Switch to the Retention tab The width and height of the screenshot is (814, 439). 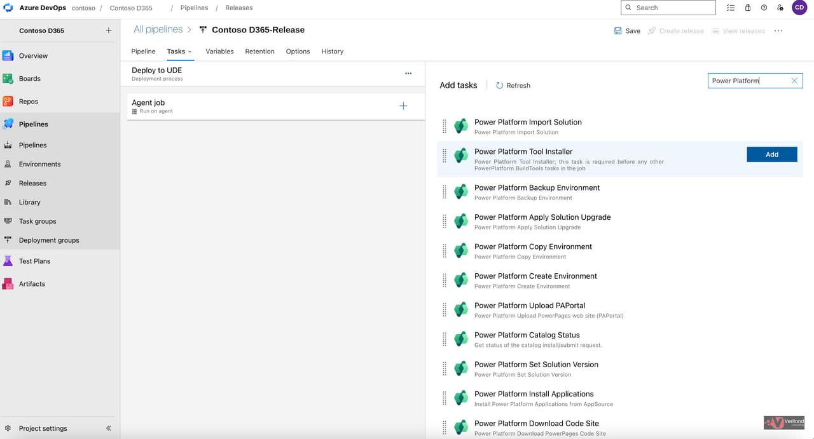coord(259,51)
